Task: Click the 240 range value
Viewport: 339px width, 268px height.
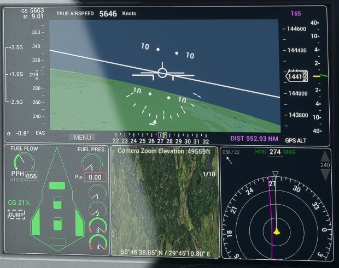Action: click(x=325, y=165)
